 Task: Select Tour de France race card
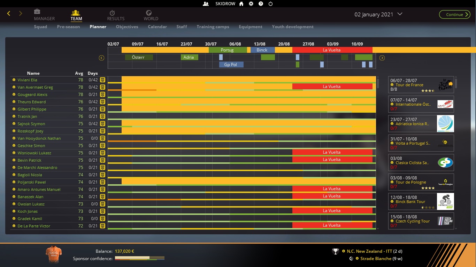click(421, 85)
